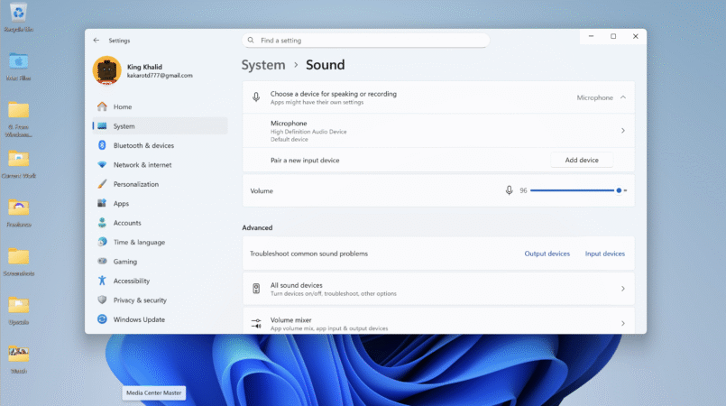Click the Network wifi icon
The height and width of the screenshot is (406, 726).
click(x=102, y=165)
